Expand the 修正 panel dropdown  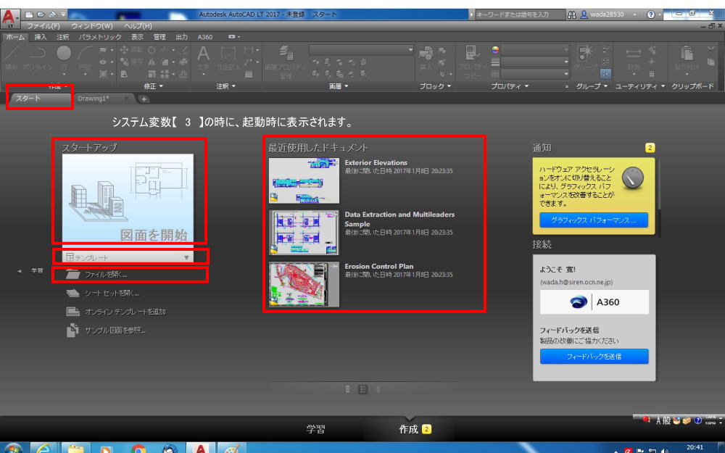154,86
